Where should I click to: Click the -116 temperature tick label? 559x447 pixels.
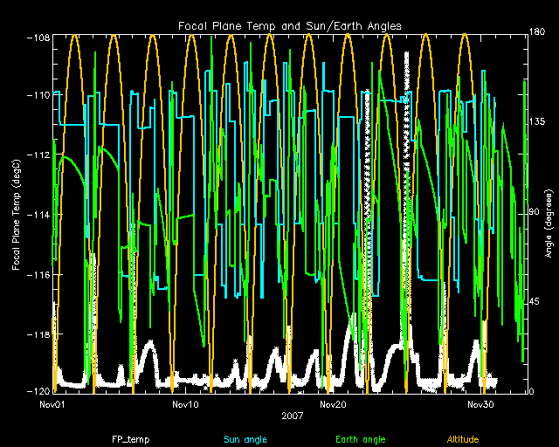pos(38,274)
